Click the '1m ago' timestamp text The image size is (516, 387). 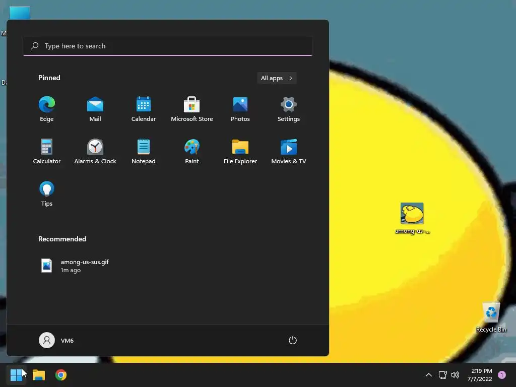tap(71, 270)
